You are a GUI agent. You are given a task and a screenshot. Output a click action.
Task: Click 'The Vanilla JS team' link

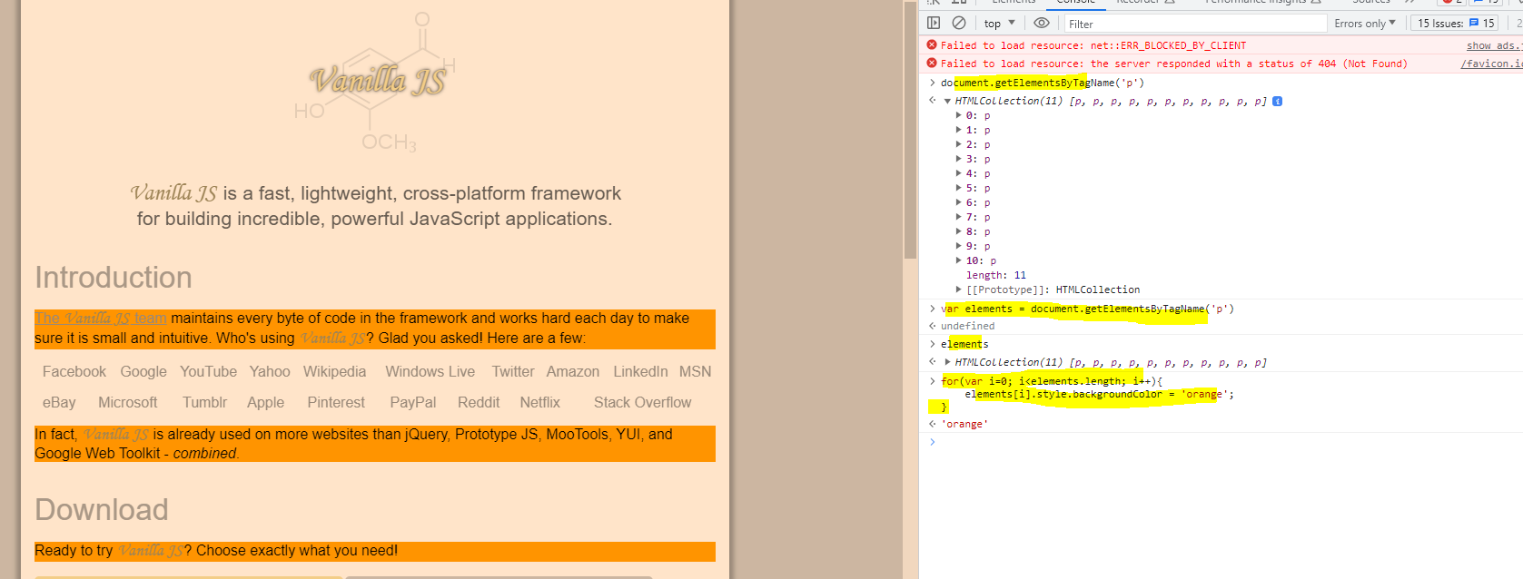coord(101,318)
